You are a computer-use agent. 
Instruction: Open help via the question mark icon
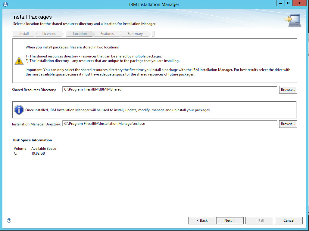(9, 220)
